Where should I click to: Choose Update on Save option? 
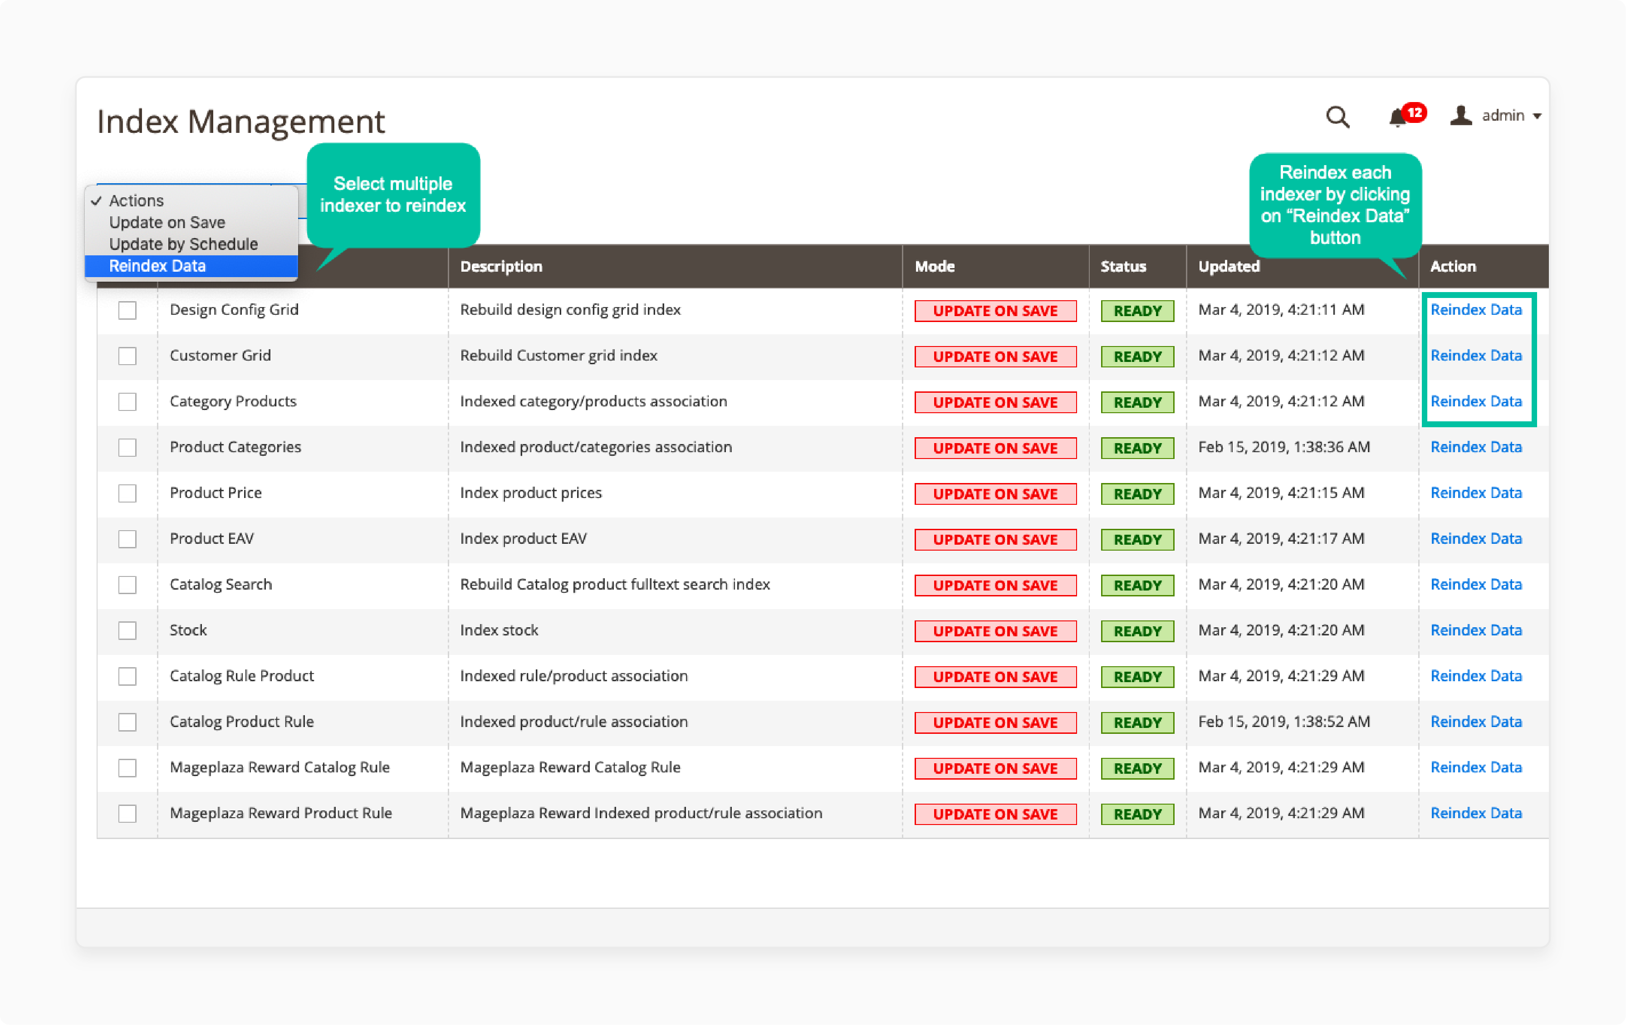(x=191, y=222)
